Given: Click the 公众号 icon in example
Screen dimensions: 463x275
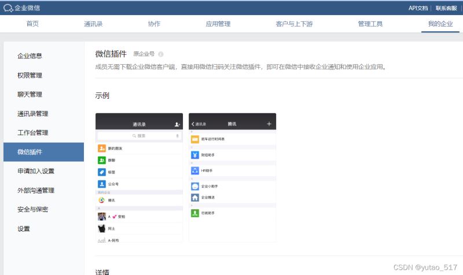Looking at the screenshot, I should tap(102, 184).
